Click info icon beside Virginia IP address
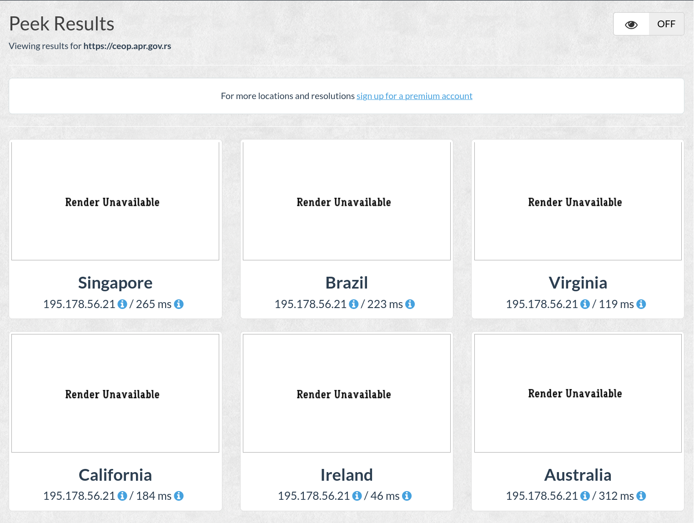Screen dimensions: 694x523 tap(585, 304)
